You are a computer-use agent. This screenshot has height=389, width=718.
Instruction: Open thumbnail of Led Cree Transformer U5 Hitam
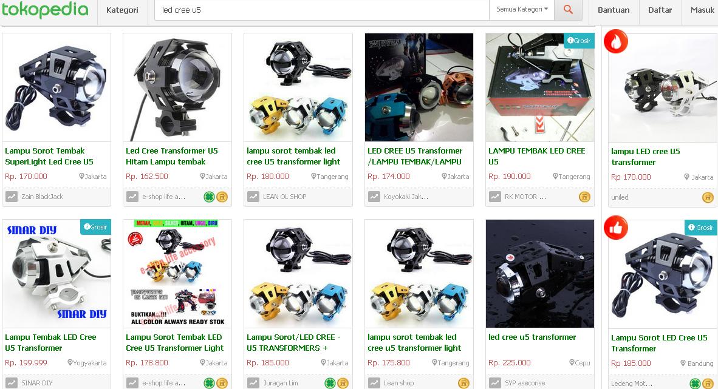pyautogui.click(x=177, y=87)
